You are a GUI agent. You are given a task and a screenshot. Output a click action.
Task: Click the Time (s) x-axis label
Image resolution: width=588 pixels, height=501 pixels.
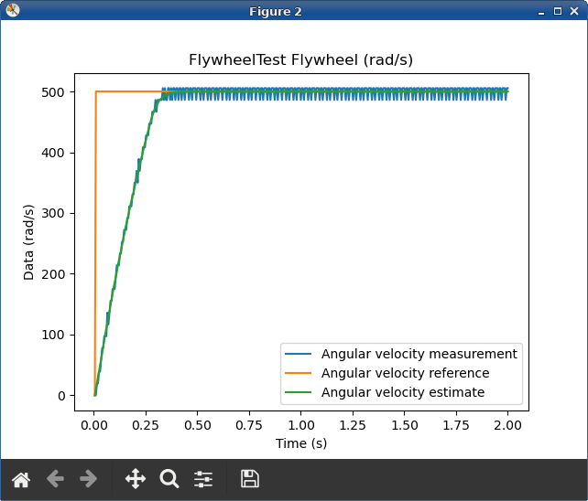301,443
